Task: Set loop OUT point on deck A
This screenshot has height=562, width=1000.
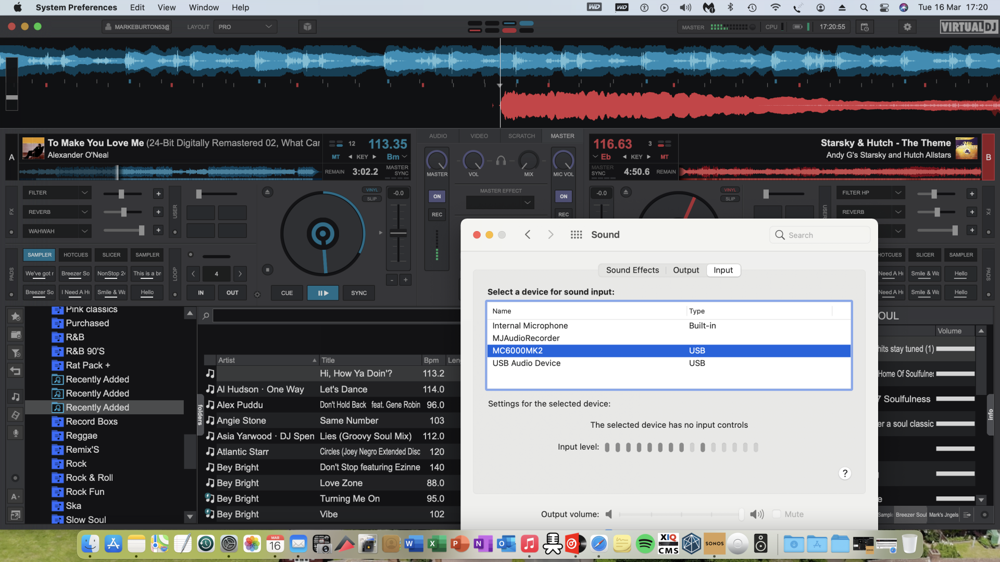Action: tap(232, 292)
